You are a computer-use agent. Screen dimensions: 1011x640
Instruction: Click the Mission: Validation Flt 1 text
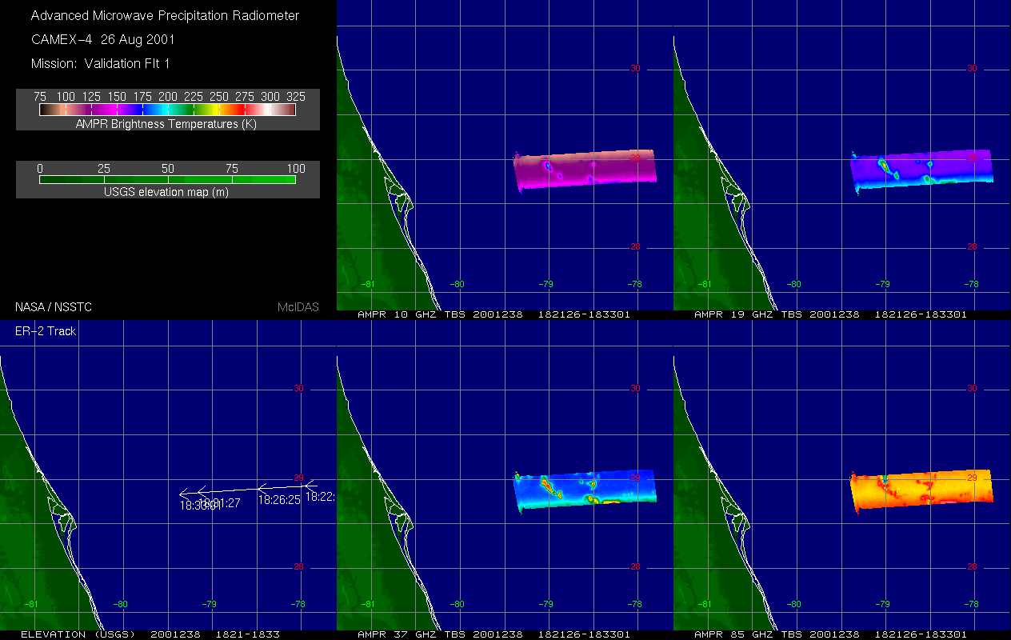pos(100,63)
